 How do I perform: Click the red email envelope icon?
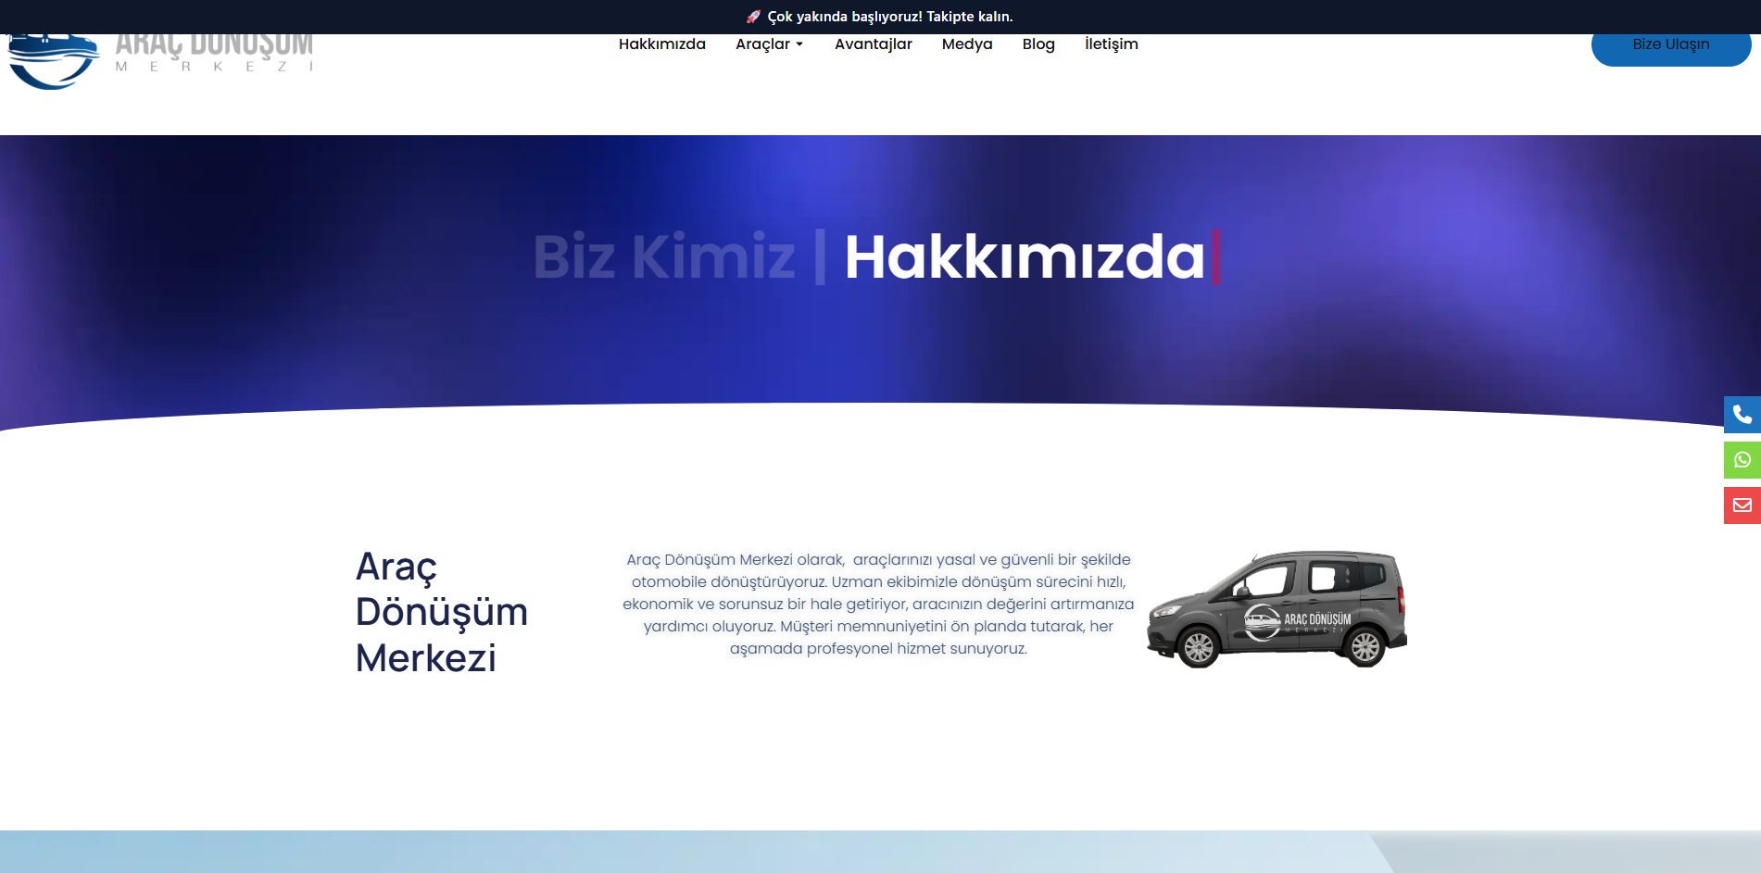point(1742,505)
